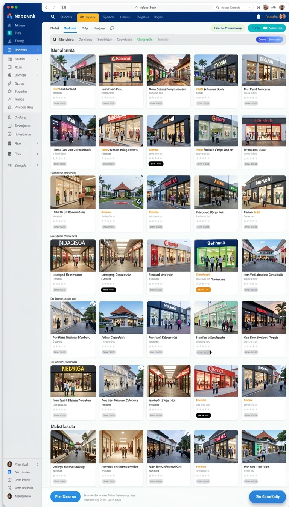Open first thumbnail under Inebalannia heading
This screenshot has width=289, height=507.
pyautogui.click(x=73, y=70)
